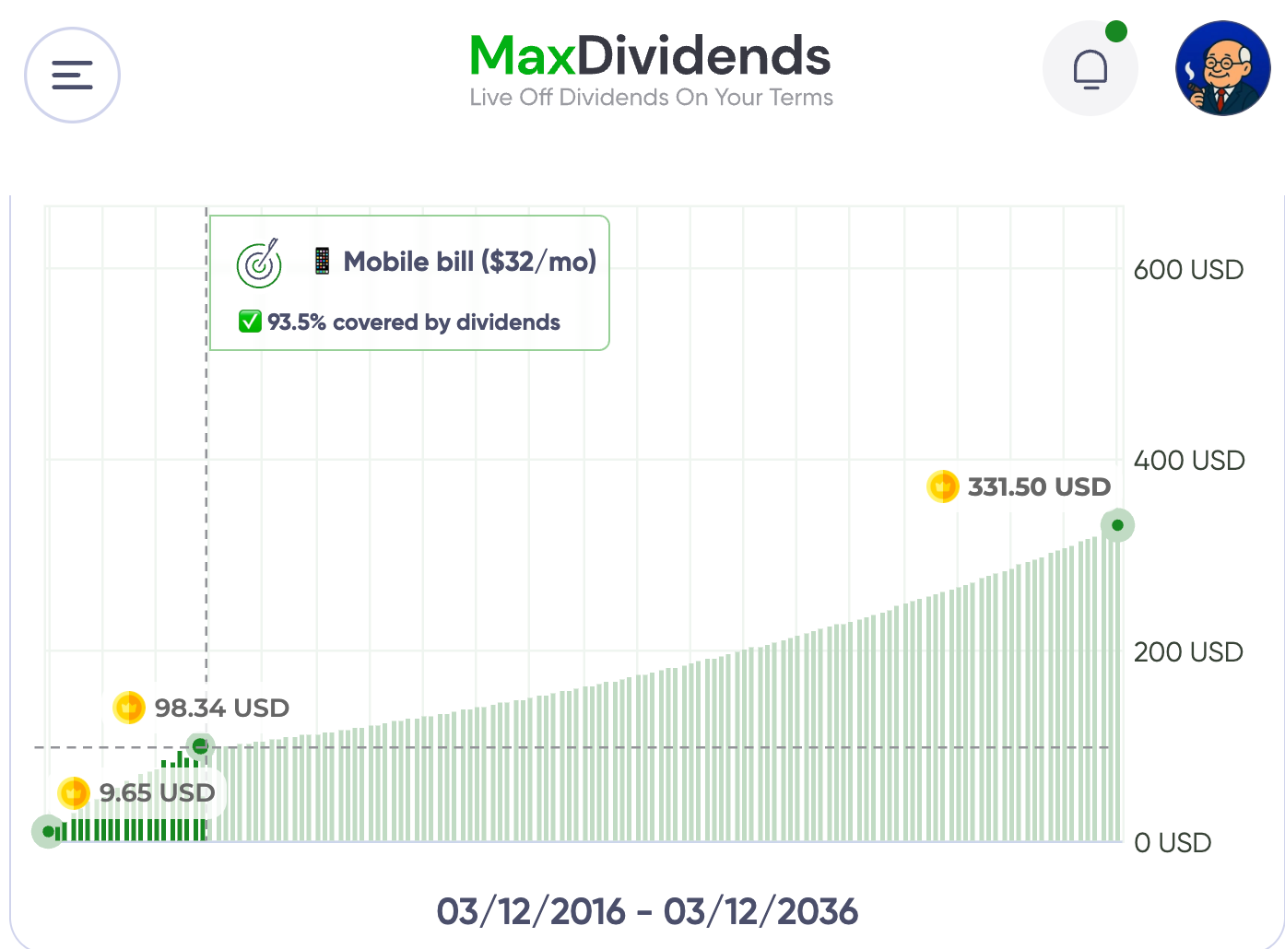Click the goal target icon
Screen dimensions: 1285x949
click(x=259, y=264)
